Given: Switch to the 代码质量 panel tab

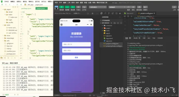Looking at the screenshot, I should point(160,38).
